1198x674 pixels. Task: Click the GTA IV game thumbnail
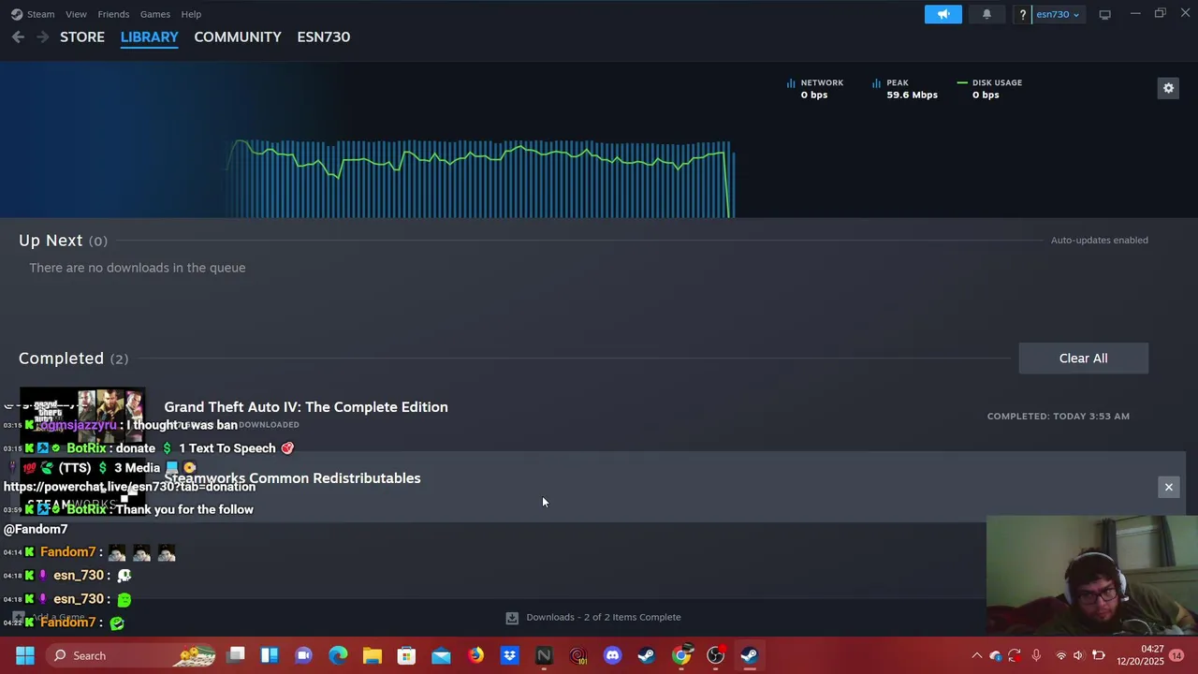[82, 416]
